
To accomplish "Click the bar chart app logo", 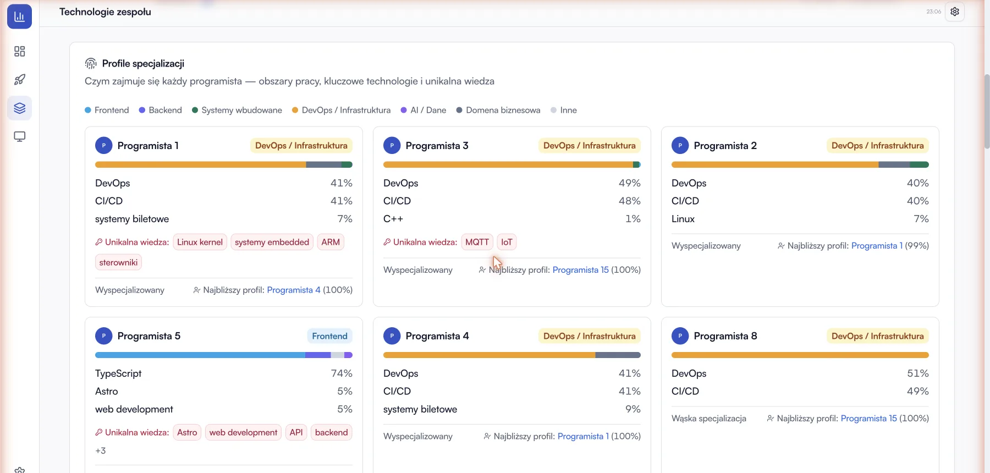I will tap(19, 16).
